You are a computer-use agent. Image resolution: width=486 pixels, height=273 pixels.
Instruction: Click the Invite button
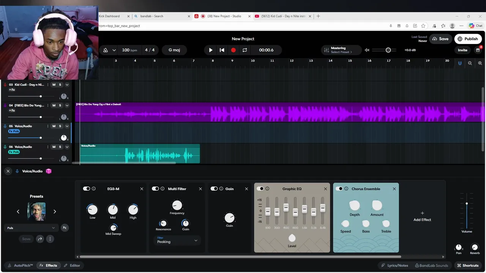[462, 50]
